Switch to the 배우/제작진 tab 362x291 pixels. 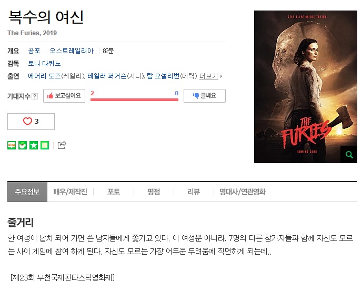70,192
